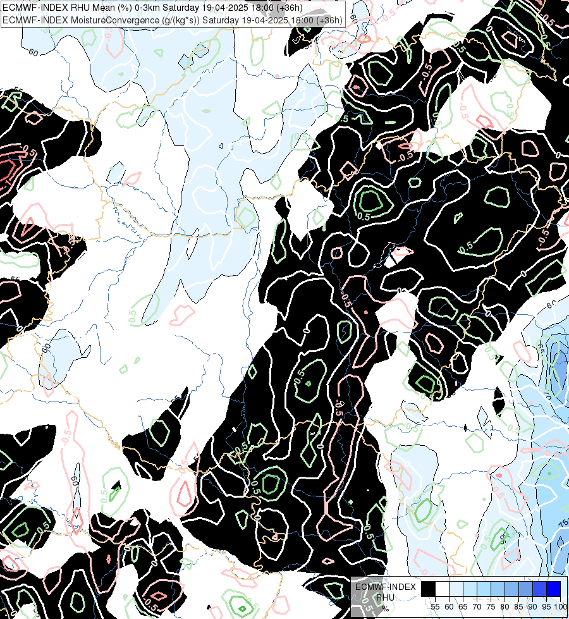
Task: Click the legend tick label 55
Action: [435, 607]
